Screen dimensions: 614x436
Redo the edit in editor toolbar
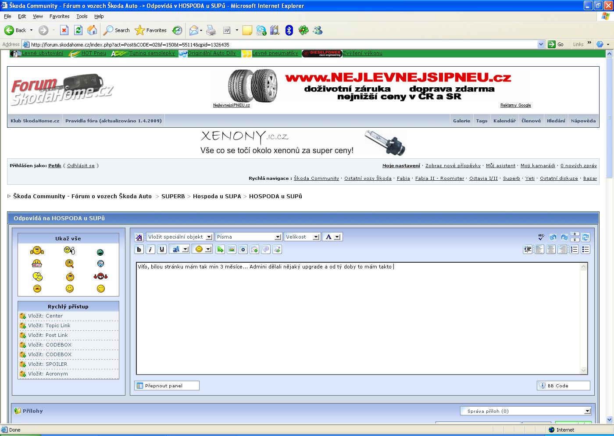pos(564,237)
